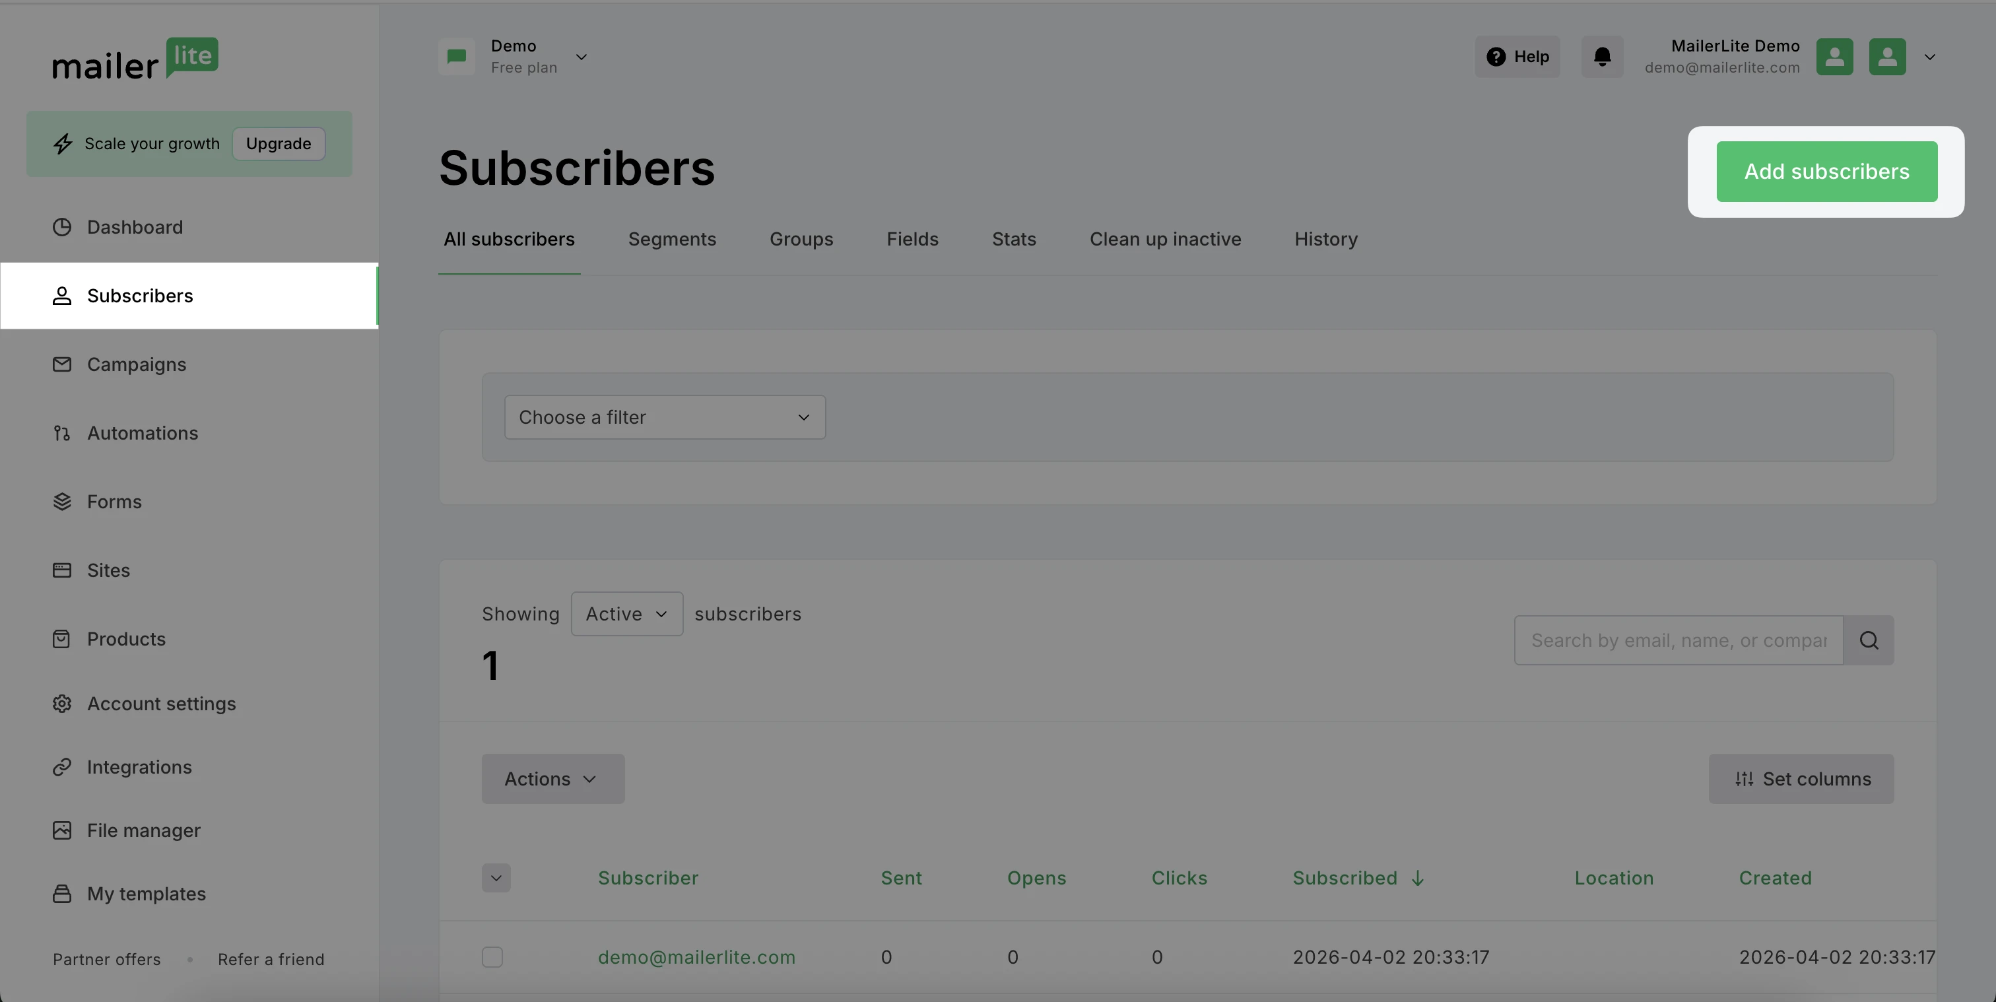Tick the demo@mailerlite.com row checkbox
This screenshot has height=1002, width=1996.
(x=492, y=957)
